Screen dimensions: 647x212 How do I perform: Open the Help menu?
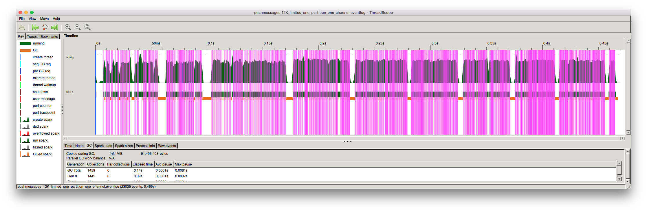[x=56, y=19]
